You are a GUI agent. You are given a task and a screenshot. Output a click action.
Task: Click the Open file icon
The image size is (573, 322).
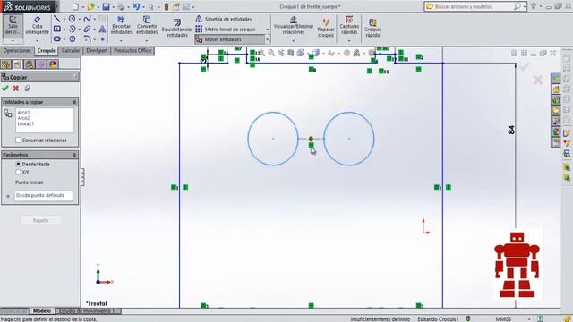(90, 6)
